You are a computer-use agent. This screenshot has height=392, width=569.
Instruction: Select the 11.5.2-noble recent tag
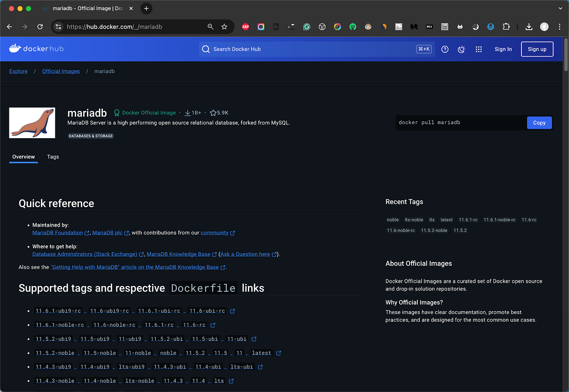pyautogui.click(x=434, y=230)
